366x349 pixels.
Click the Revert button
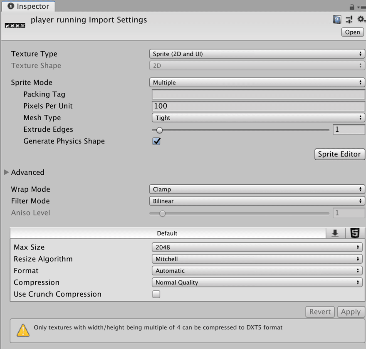(320, 312)
